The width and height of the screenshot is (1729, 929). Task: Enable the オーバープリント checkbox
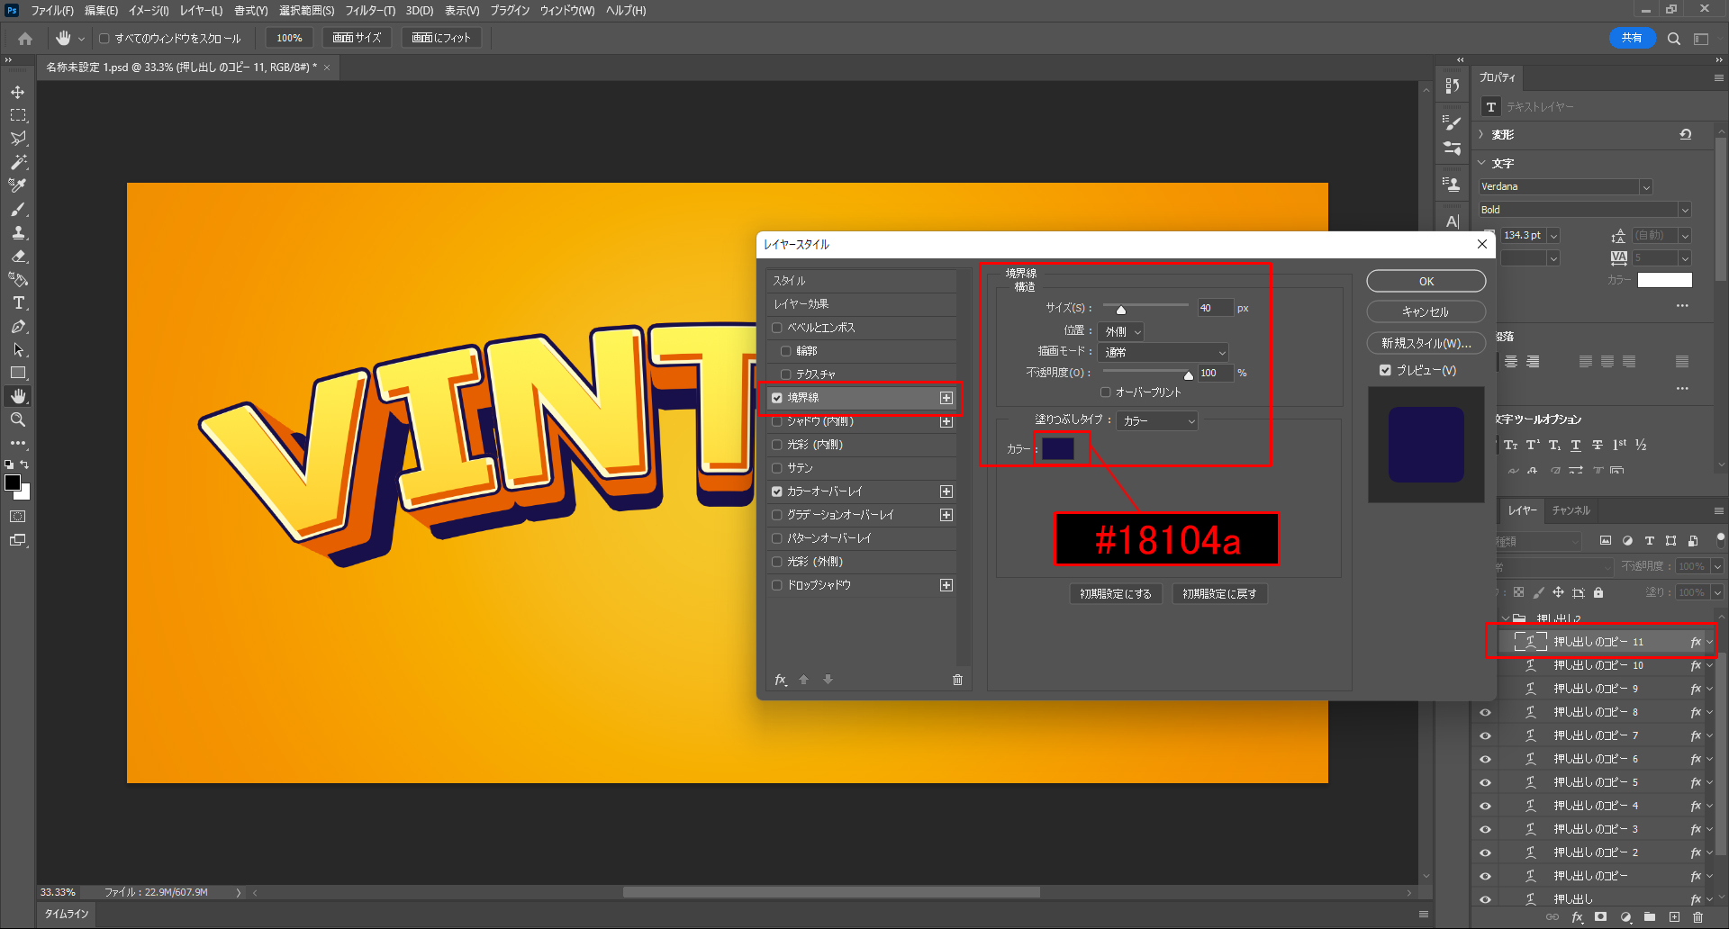(1106, 392)
